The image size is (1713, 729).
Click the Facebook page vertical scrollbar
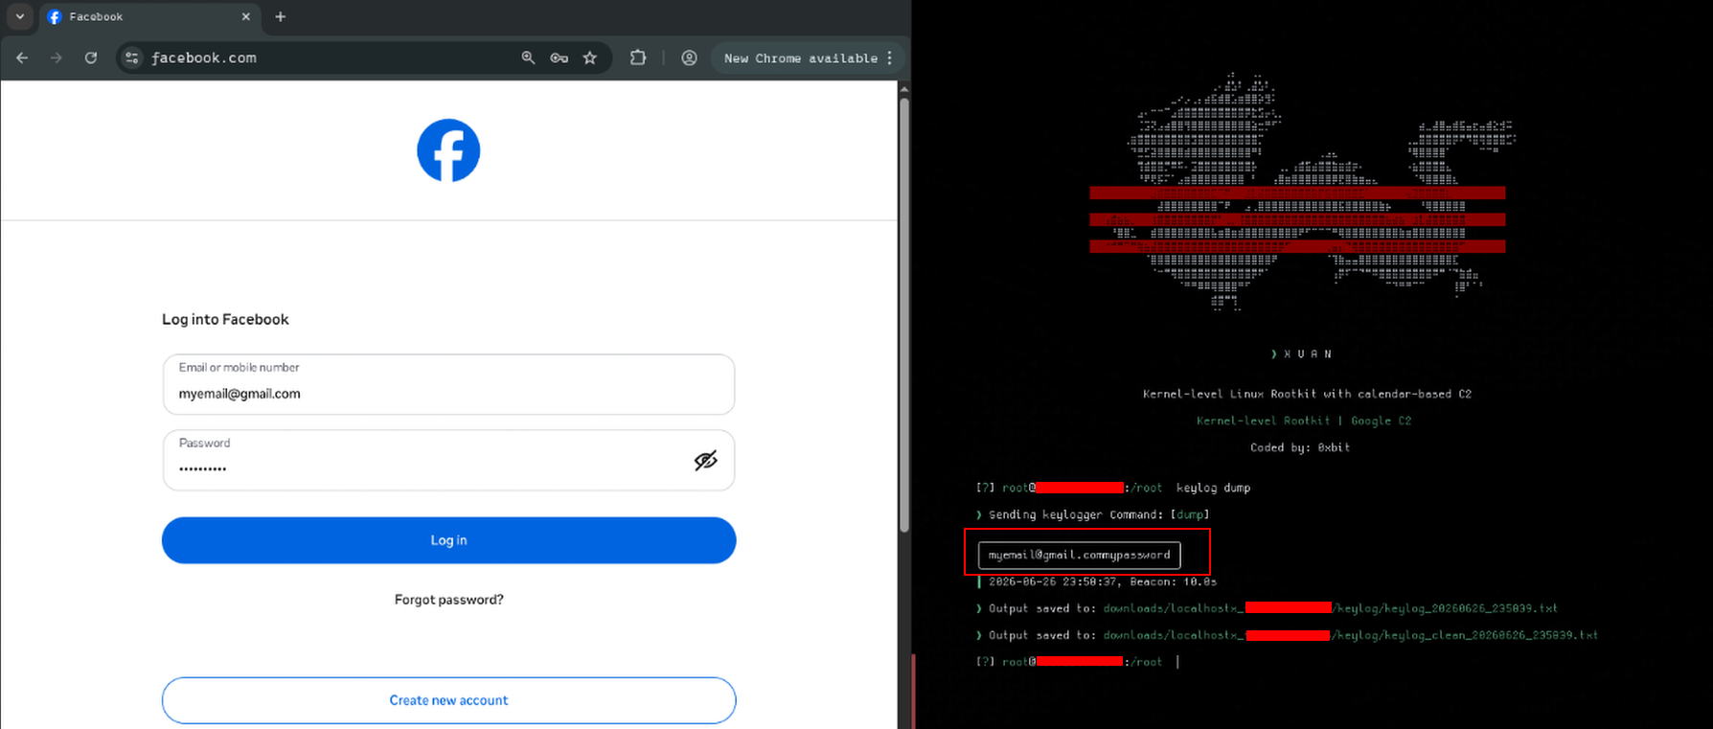904,314
